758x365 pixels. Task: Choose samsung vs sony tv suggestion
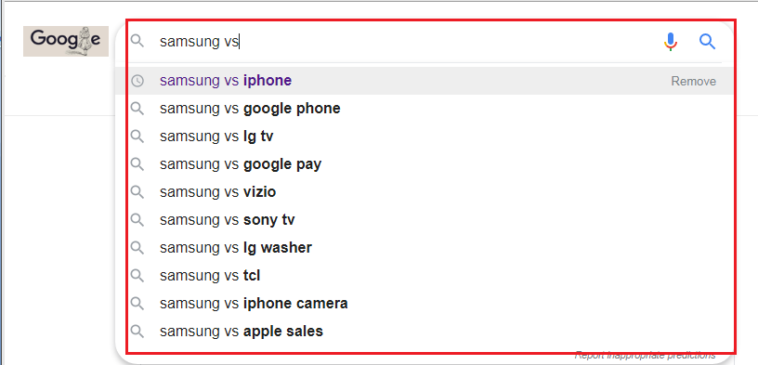point(430,220)
